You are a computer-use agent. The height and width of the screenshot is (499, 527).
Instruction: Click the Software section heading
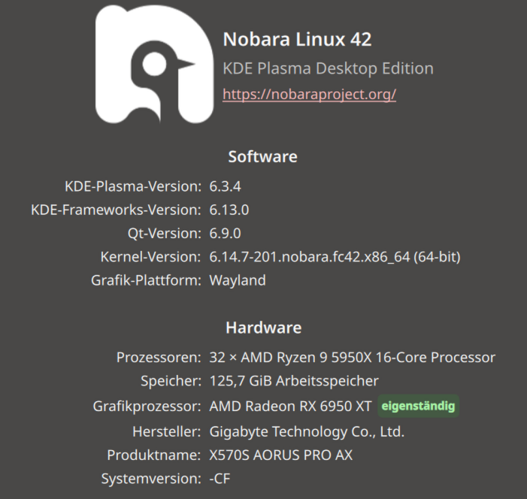pyautogui.click(x=262, y=156)
